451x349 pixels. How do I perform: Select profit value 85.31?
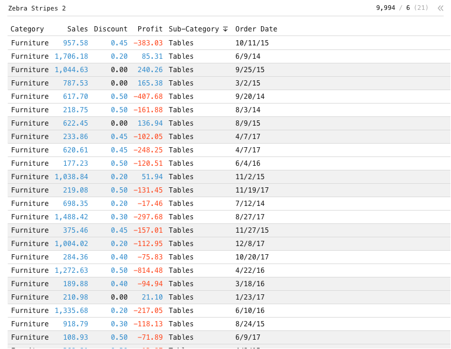pos(152,56)
